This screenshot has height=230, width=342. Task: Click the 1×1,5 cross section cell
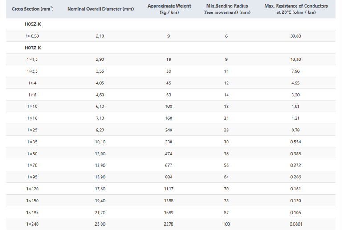33,59
